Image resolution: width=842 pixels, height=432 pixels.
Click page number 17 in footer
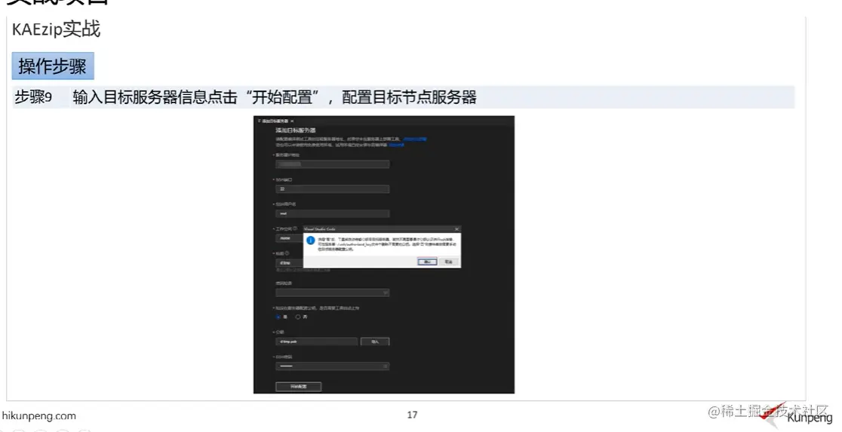413,415
